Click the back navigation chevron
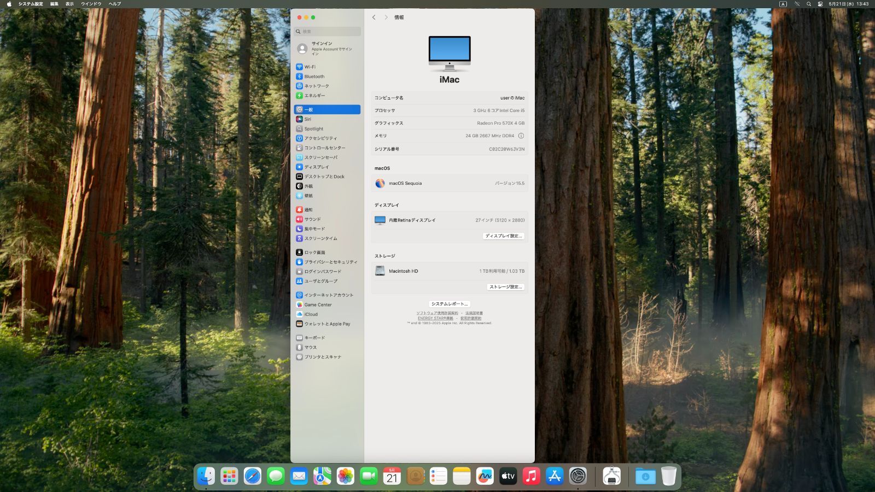875x492 pixels. pos(374,17)
